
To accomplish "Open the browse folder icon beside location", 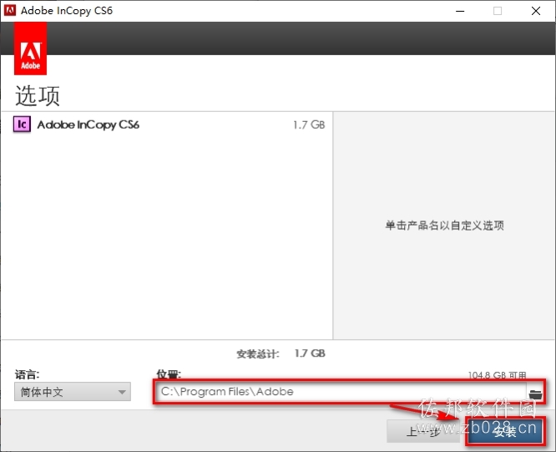I will [535, 394].
